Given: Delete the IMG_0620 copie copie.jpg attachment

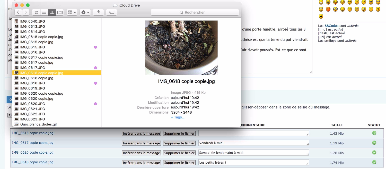Looking at the screenshot, I should (179, 153).
